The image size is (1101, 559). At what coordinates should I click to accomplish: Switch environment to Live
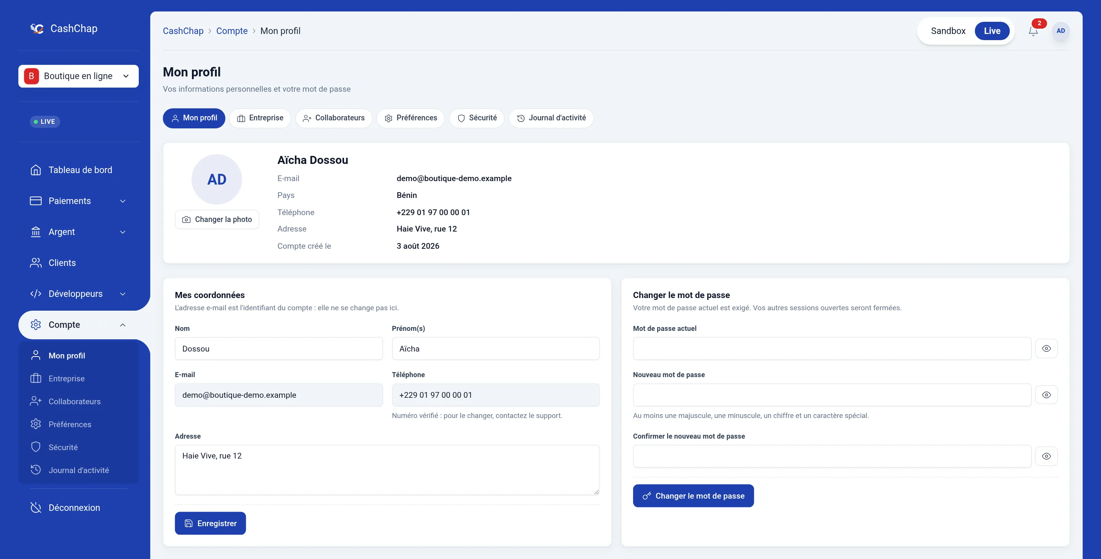pyautogui.click(x=992, y=31)
